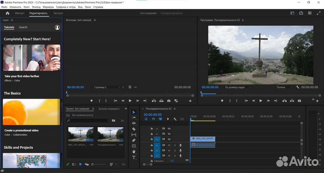Create new bin in Project panel
The height and width of the screenshot is (173, 324).
113,121
